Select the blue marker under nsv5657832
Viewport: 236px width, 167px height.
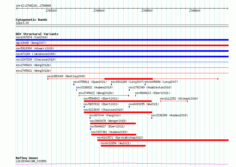[x=84, y=107]
